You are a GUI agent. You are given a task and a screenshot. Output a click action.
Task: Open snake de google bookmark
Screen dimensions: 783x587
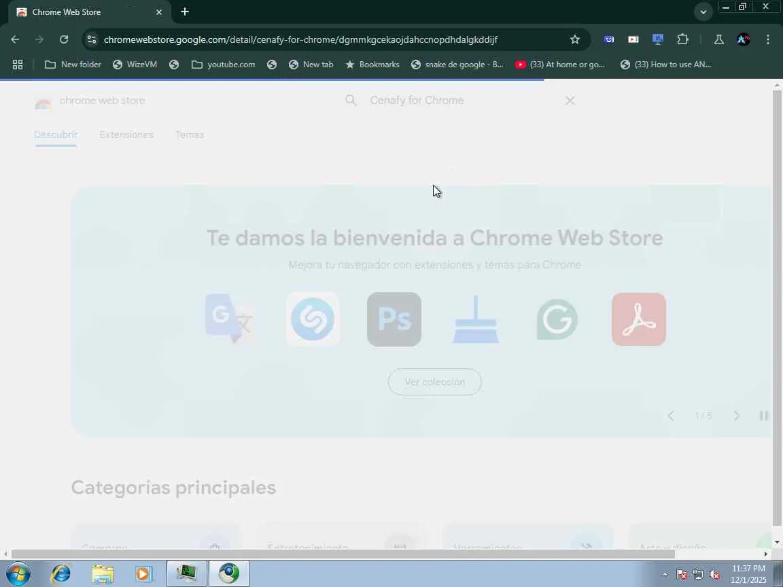coord(457,65)
